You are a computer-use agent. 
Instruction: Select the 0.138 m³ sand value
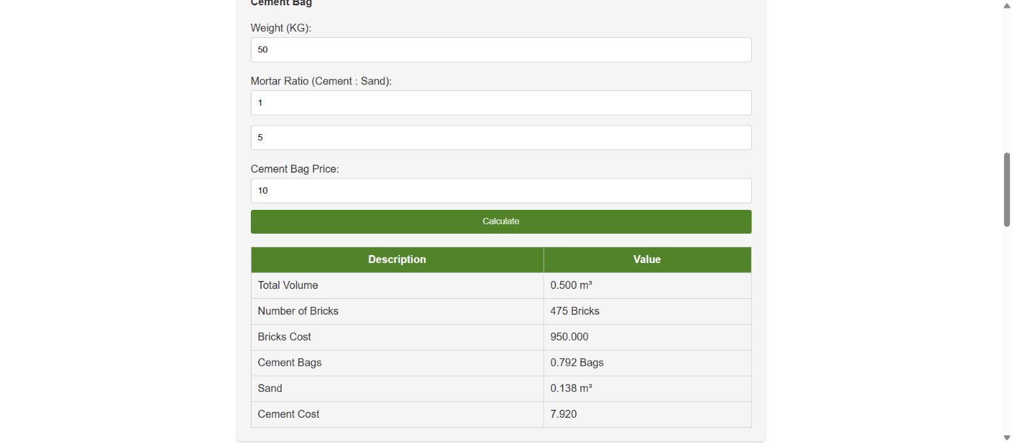pyautogui.click(x=572, y=389)
